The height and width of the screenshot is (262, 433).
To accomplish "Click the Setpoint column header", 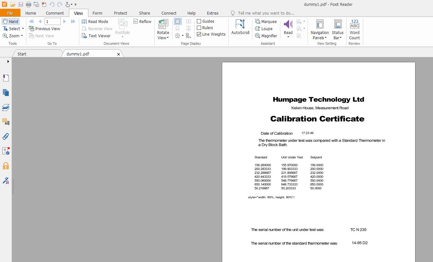I will click(x=316, y=157).
